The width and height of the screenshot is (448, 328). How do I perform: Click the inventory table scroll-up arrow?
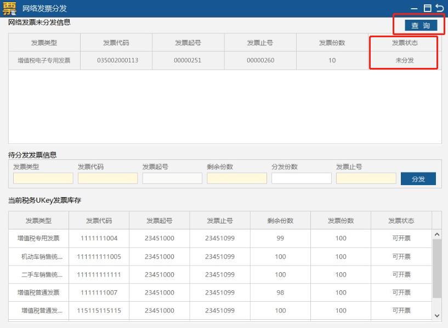pos(436,234)
